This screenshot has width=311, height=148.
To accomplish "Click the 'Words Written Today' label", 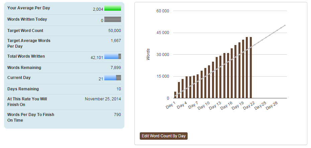I will (x=27, y=19).
